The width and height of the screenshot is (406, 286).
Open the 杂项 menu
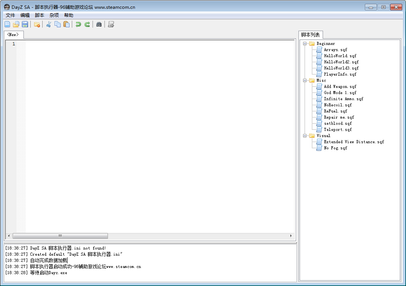pos(54,15)
